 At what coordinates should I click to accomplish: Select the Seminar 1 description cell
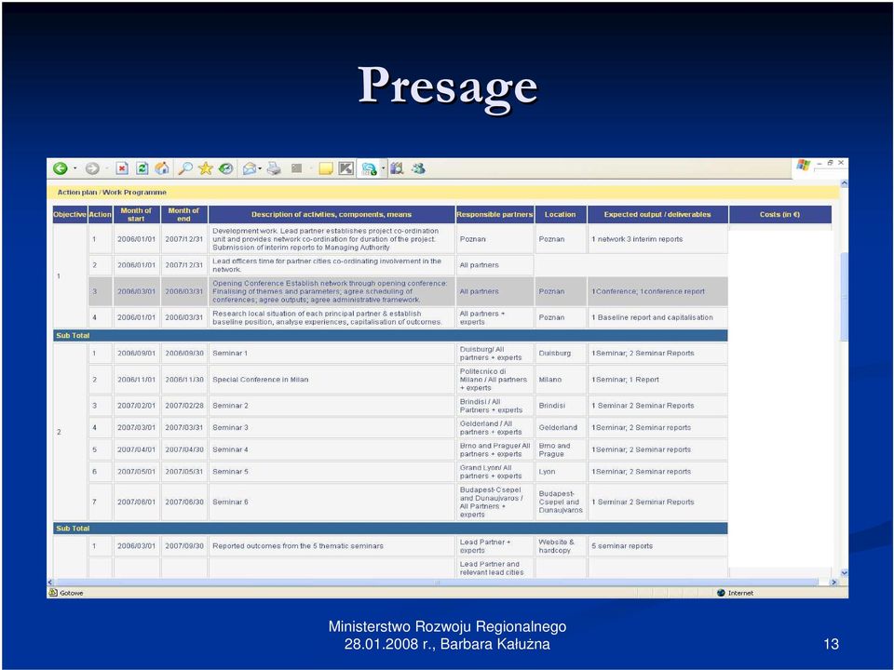point(332,354)
